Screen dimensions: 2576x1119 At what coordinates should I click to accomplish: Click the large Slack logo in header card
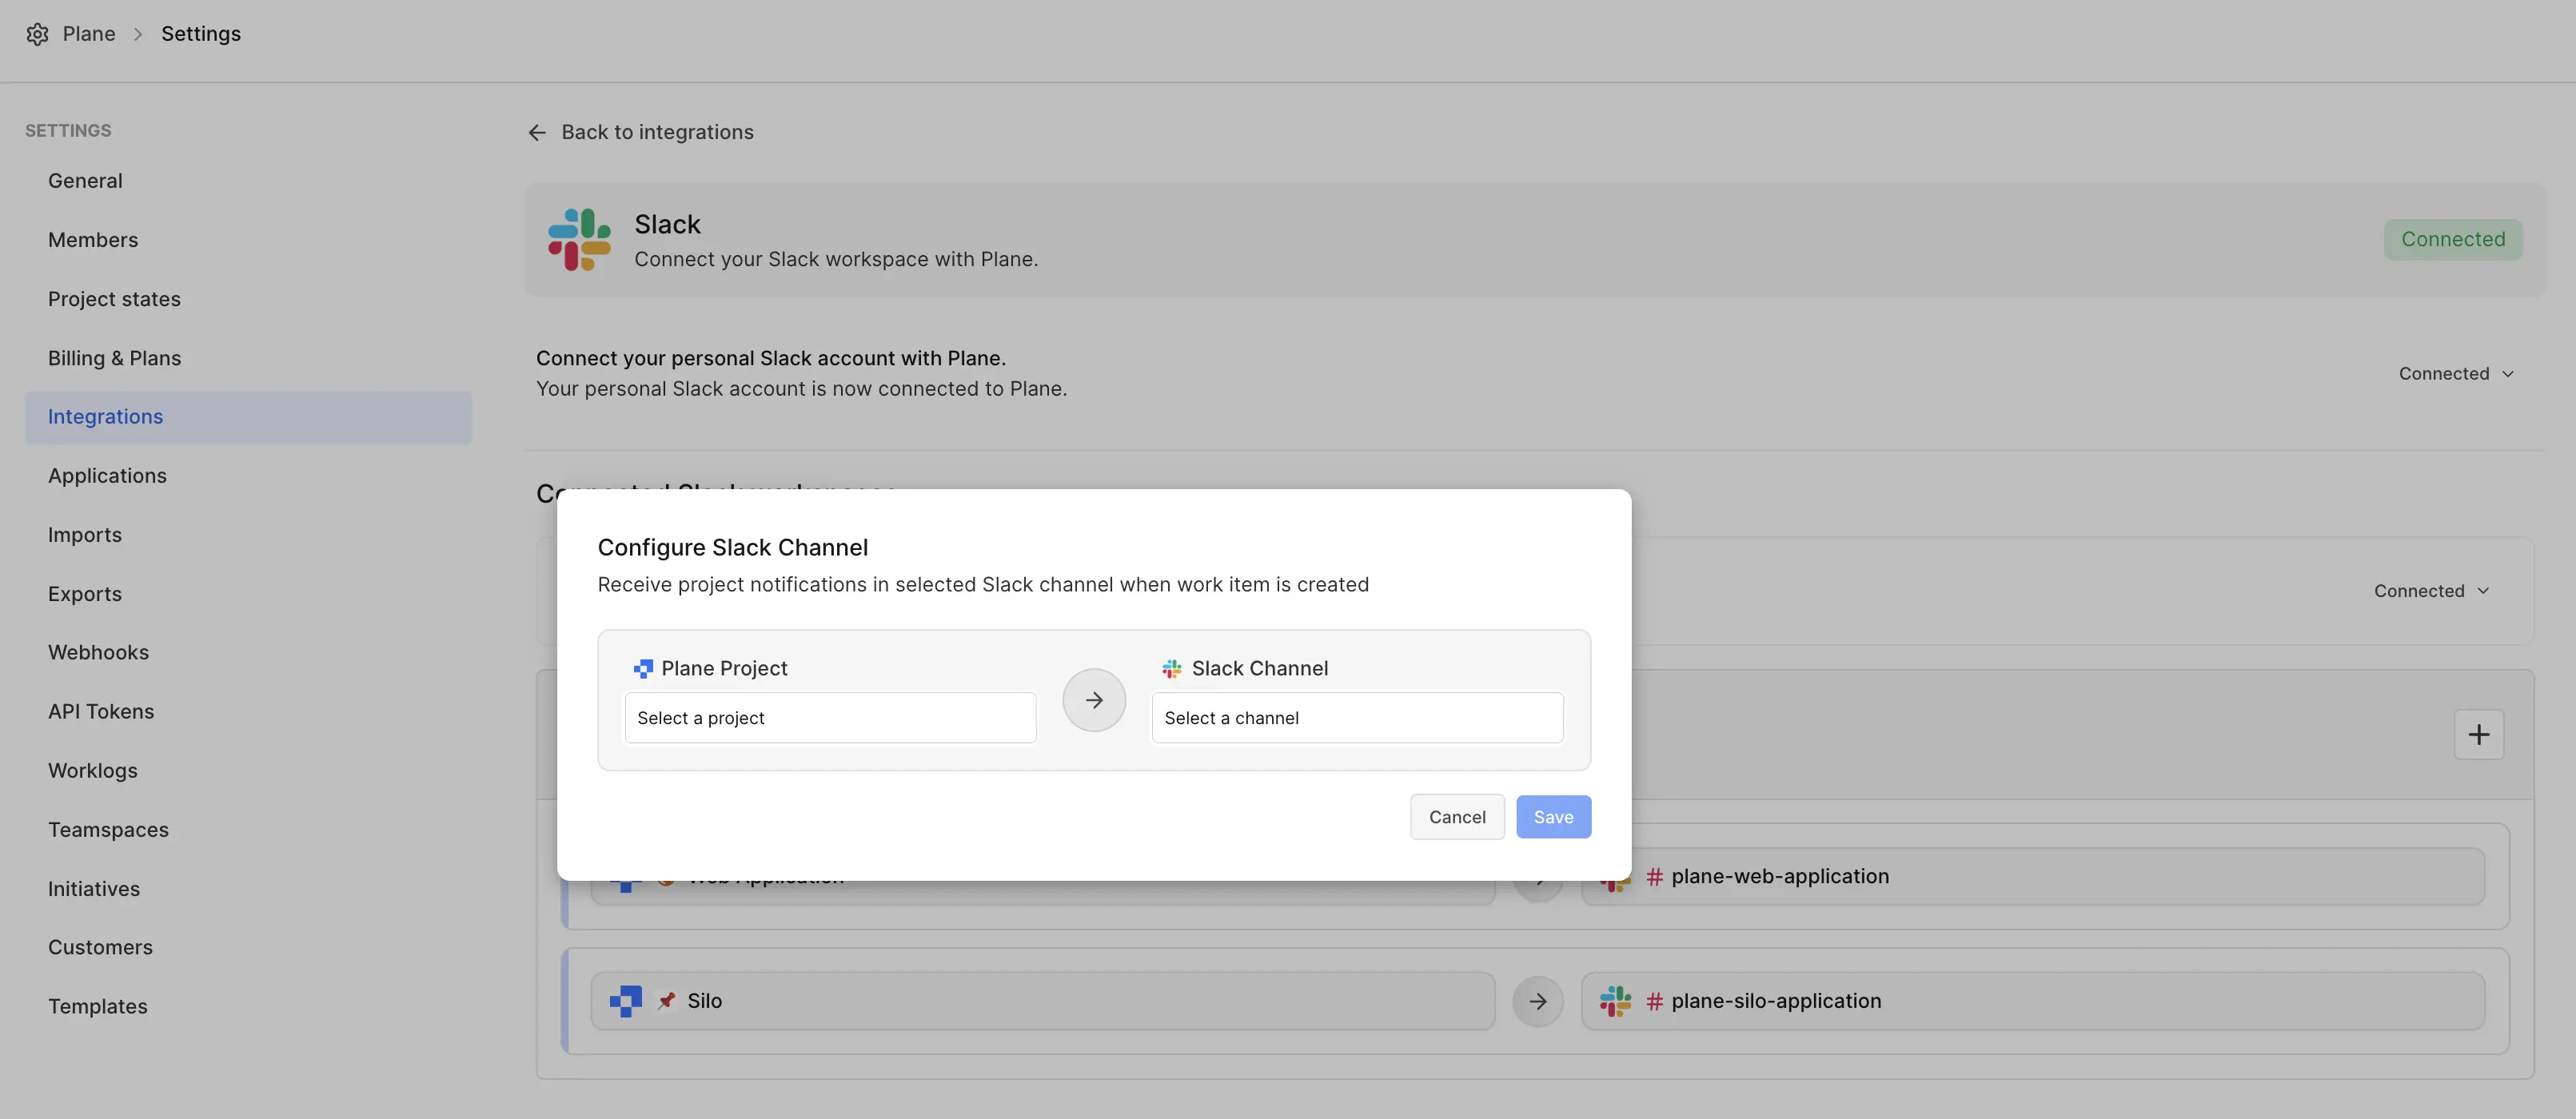579,239
